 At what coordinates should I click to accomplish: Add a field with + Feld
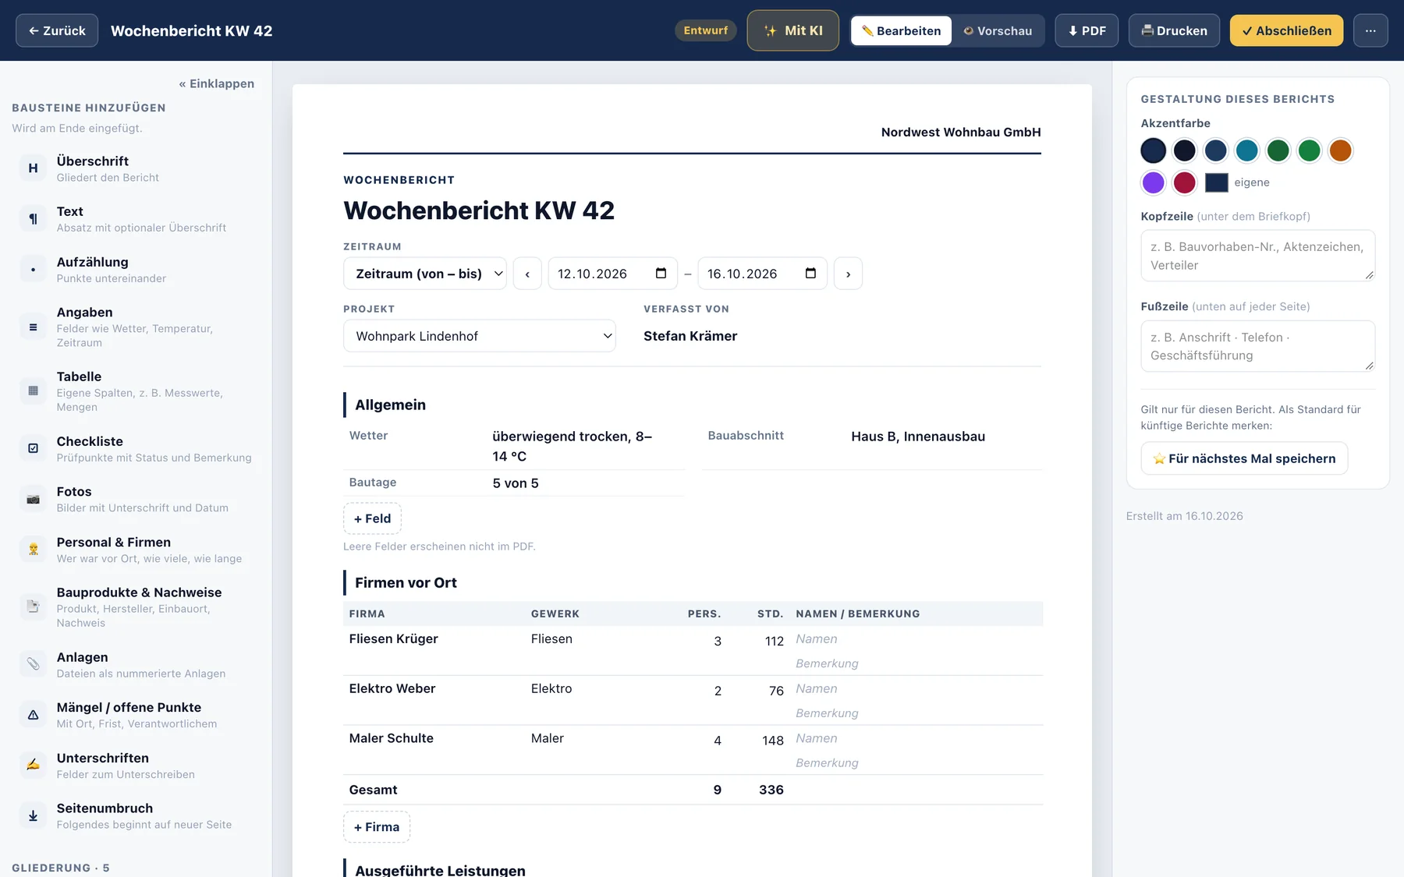point(372,518)
